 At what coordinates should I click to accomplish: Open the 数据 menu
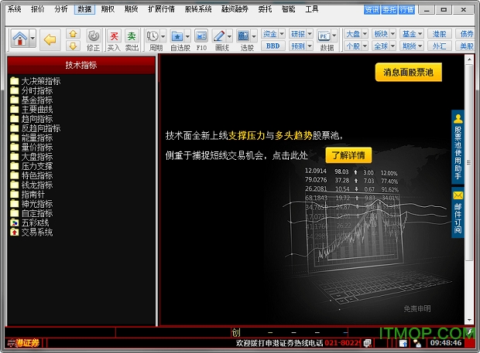(85, 9)
